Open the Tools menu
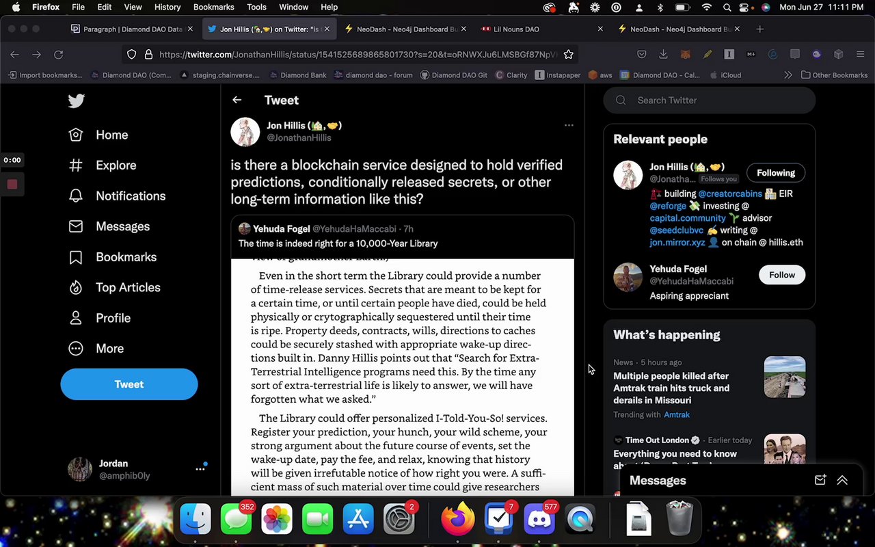 [256, 7]
